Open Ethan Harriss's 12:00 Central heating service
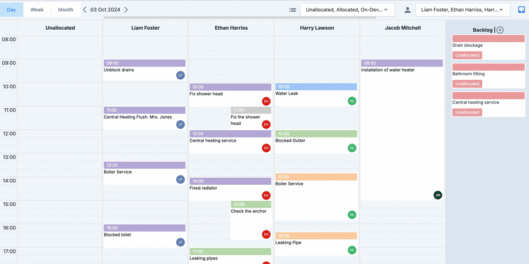Viewport: 529px width, 264px height. click(x=230, y=142)
